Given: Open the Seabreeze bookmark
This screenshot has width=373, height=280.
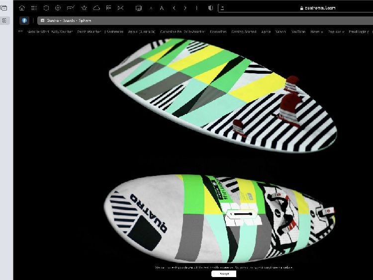Looking at the screenshot, I should pos(114,31).
